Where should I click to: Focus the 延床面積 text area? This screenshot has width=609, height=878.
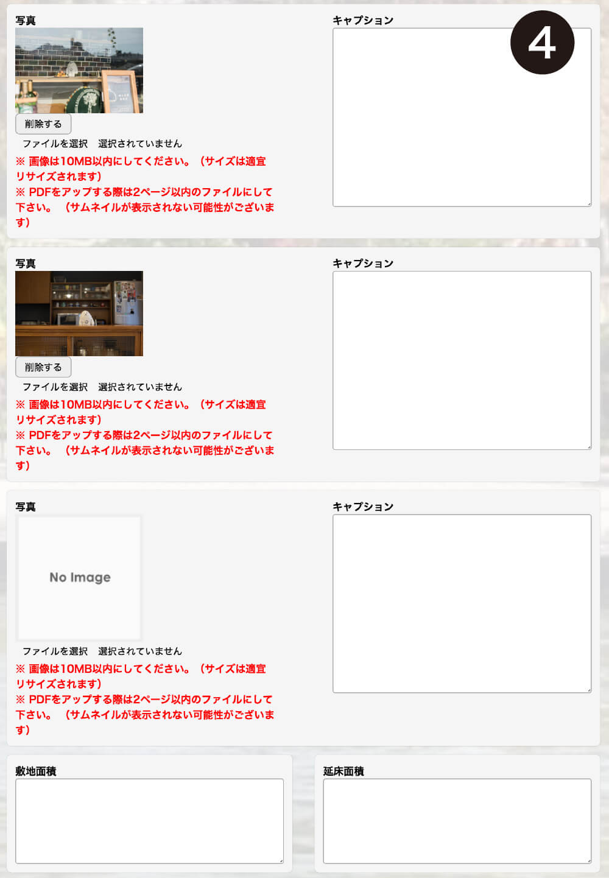point(457,821)
